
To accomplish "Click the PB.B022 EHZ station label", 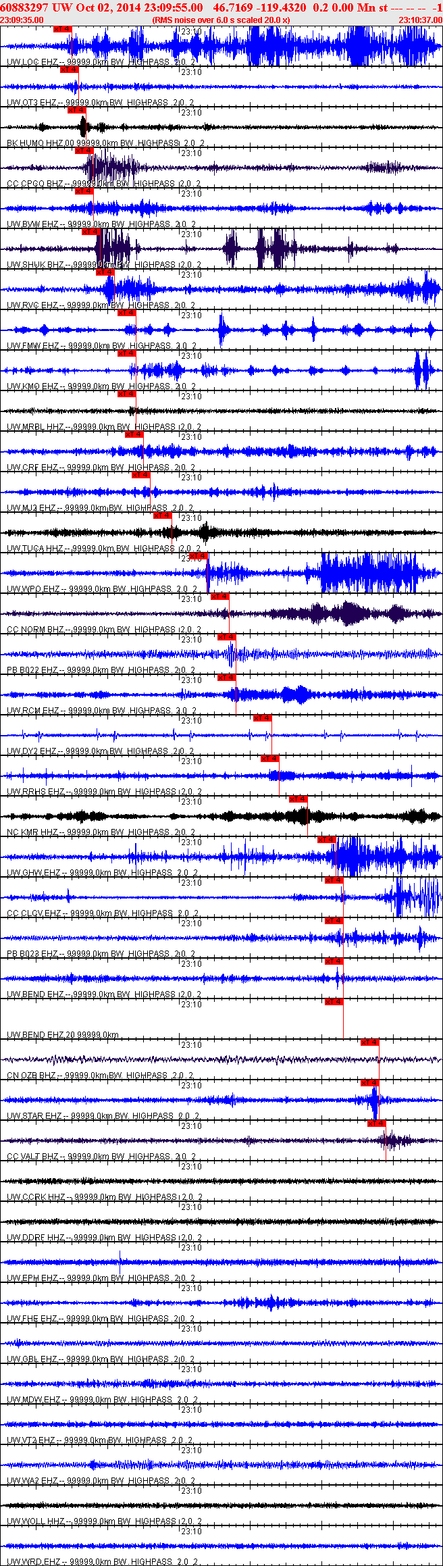I will [x=32, y=670].
